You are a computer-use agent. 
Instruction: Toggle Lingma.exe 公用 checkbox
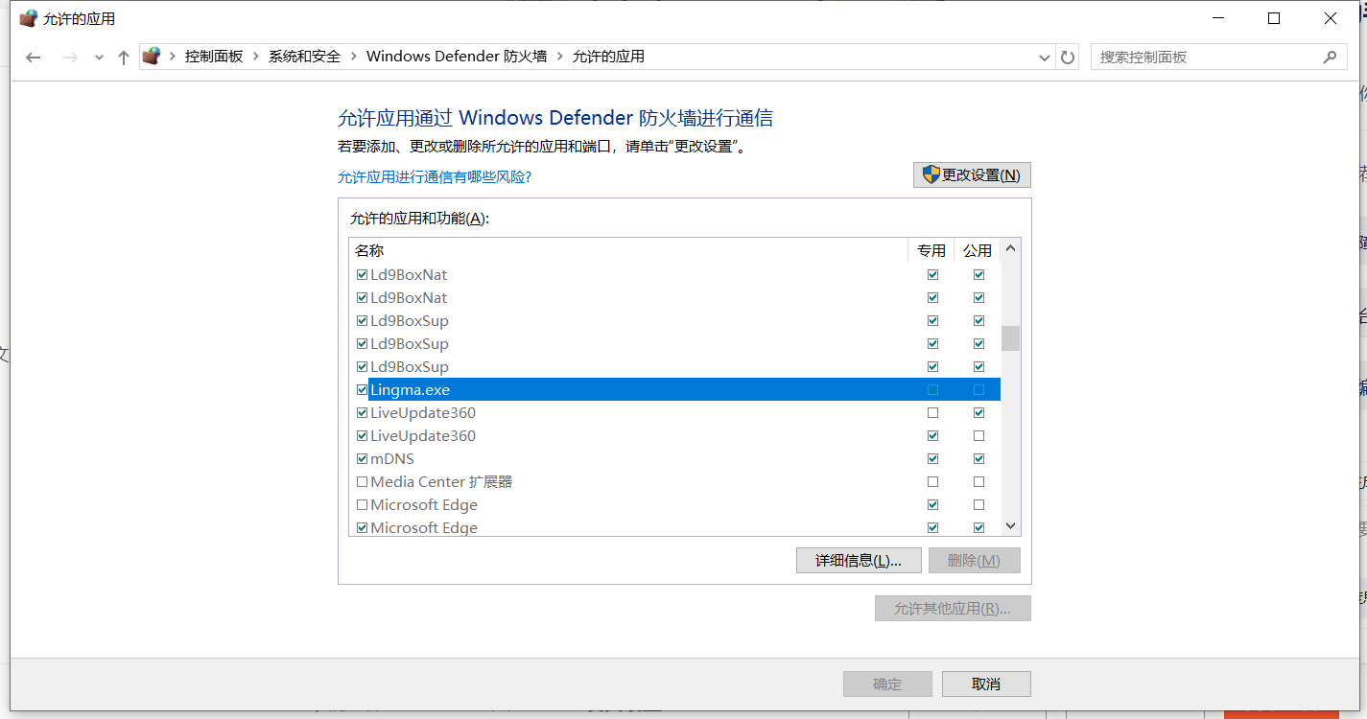coord(978,390)
